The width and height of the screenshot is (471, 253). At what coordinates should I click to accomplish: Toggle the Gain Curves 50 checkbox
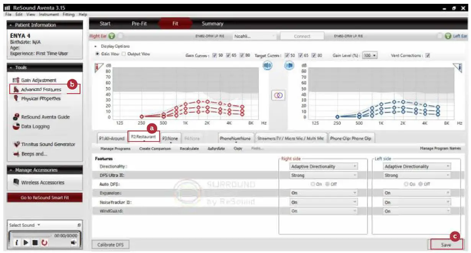pyautogui.click(x=215, y=55)
